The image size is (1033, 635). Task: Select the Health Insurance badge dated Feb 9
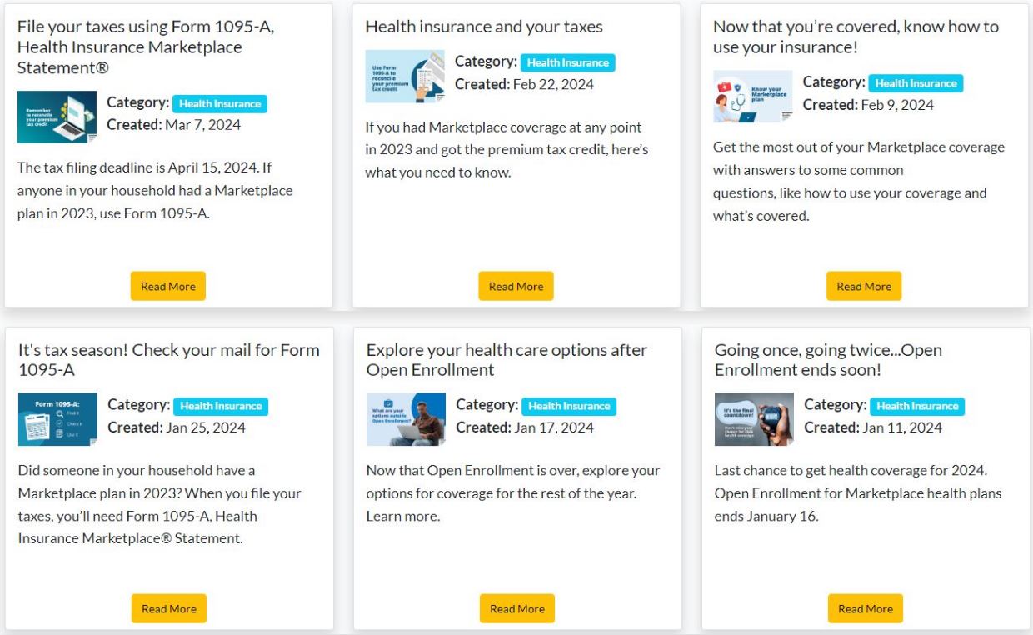(916, 82)
